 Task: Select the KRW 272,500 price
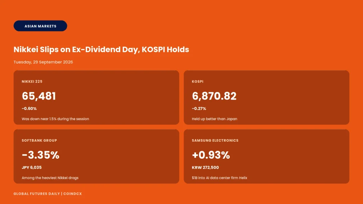coord(205,168)
